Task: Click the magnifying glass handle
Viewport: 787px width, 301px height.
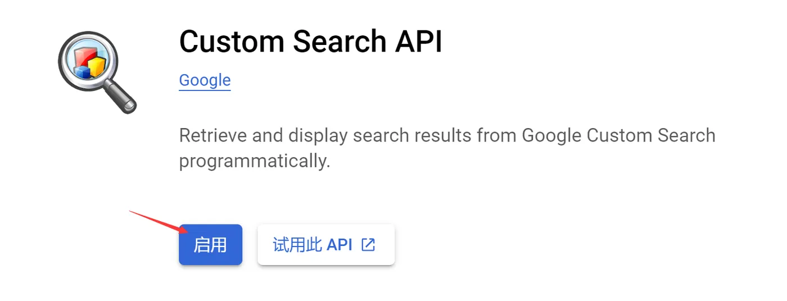Action: click(x=121, y=95)
